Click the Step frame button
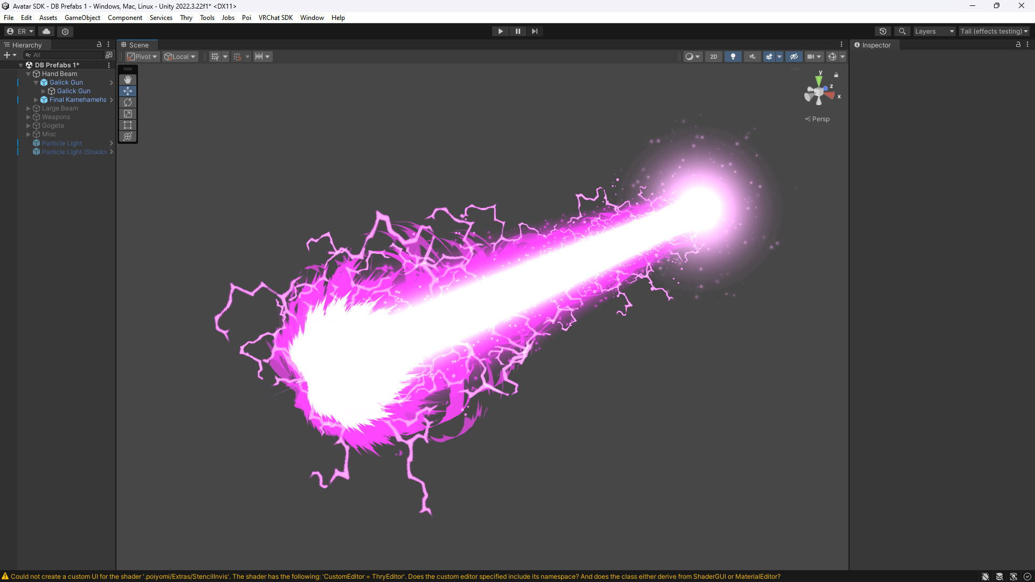Viewport: 1035px width, 582px height. 534,31
